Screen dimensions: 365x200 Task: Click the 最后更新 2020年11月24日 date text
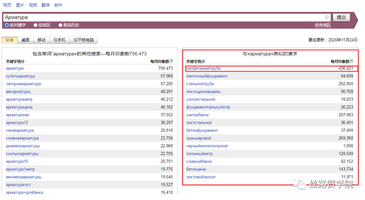(x=333, y=40)
